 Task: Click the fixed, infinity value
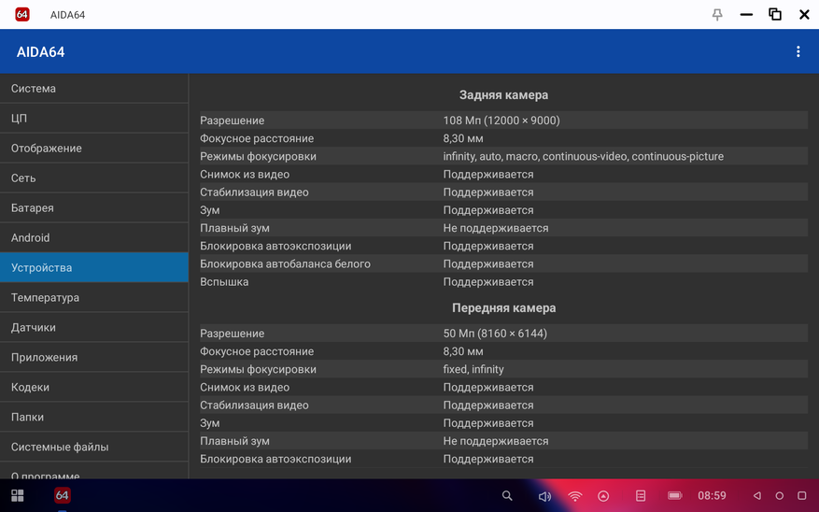click(473, 369)
